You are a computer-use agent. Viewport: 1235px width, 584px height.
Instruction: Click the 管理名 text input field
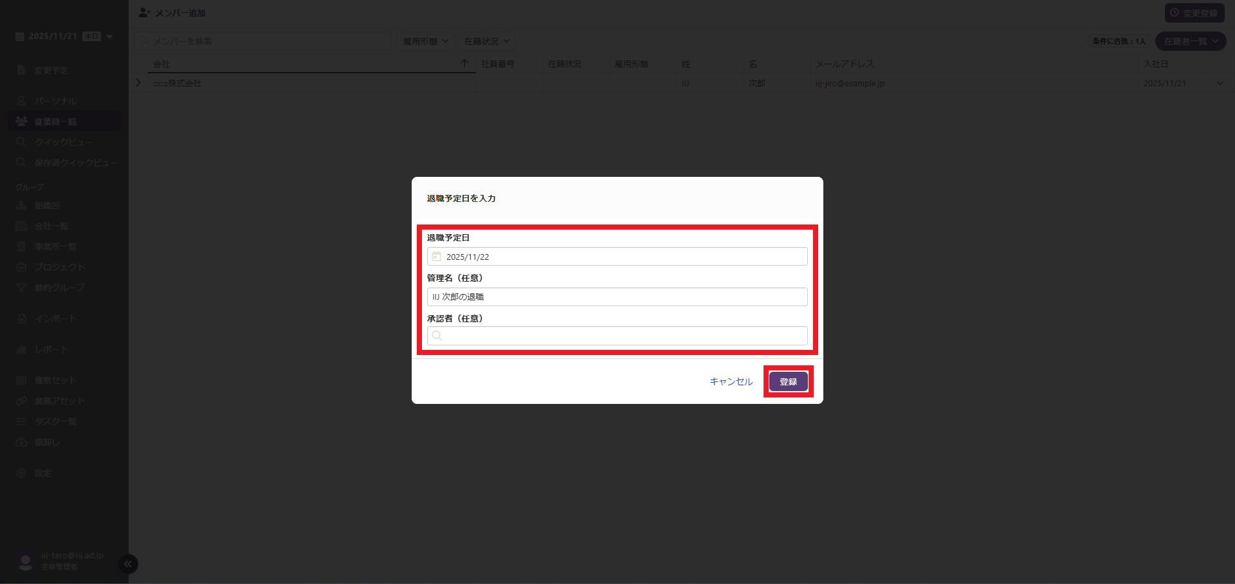tap(617, 297)
